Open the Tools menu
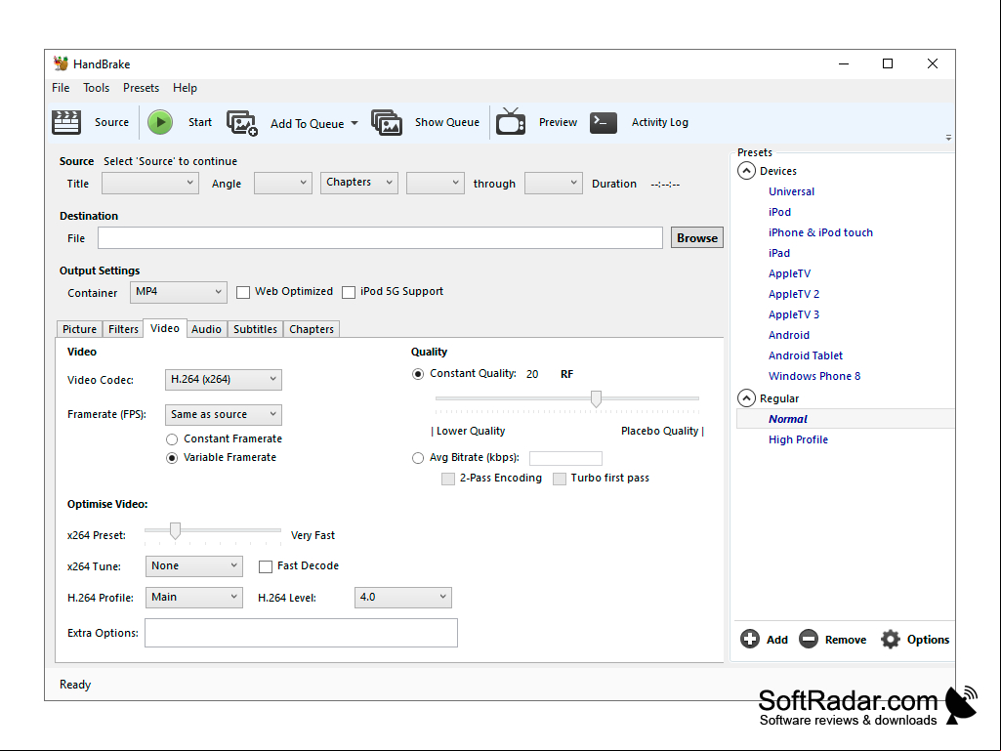 (x=96, y=88)
